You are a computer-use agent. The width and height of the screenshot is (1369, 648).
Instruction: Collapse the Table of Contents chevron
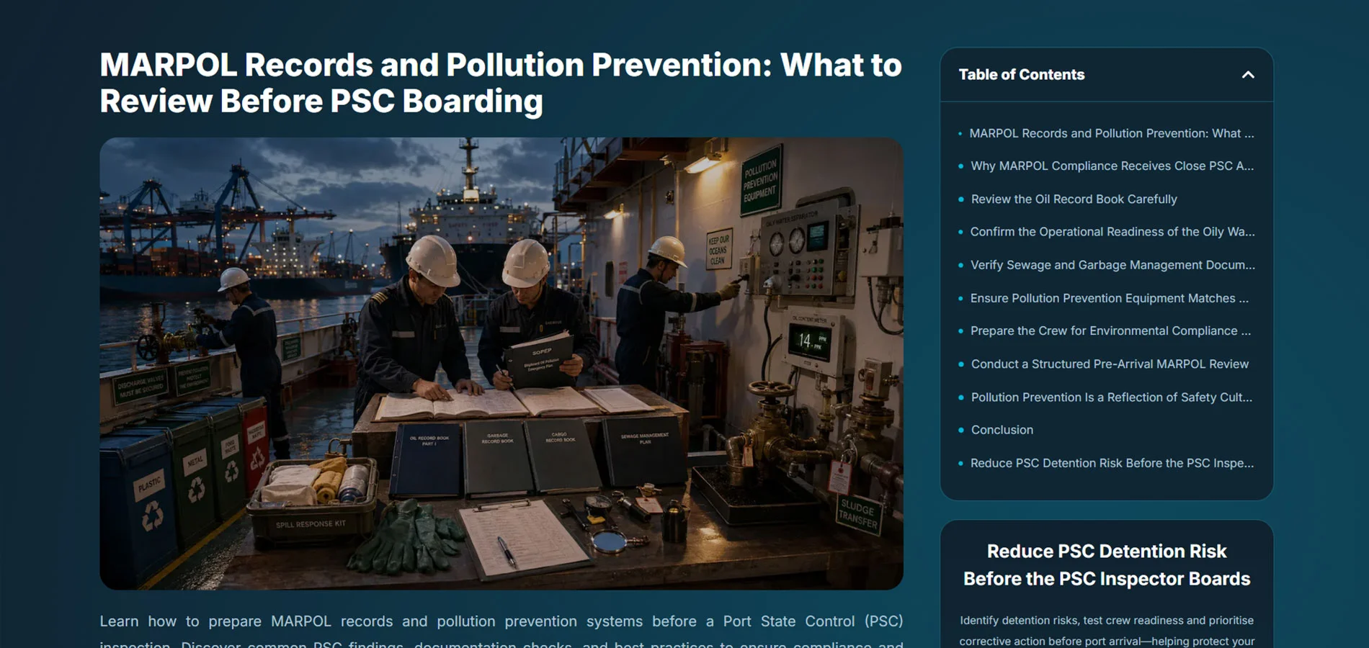[x=1248, y=75]
